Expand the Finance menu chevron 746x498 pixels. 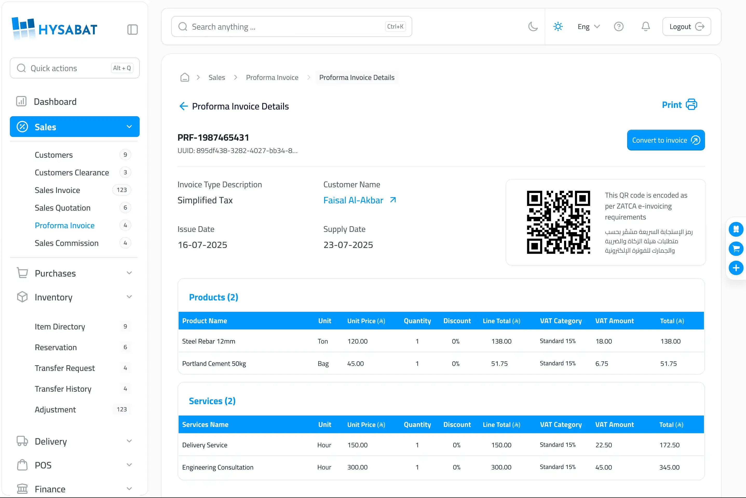(x=129, y=488)
